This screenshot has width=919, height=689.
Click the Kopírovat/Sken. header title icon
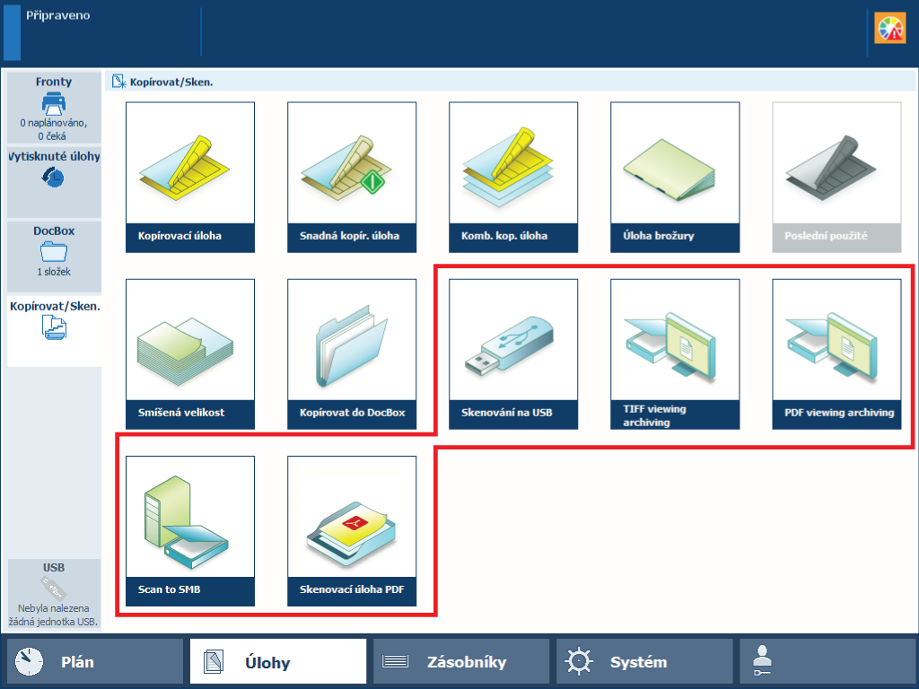(x=119, y=82)
